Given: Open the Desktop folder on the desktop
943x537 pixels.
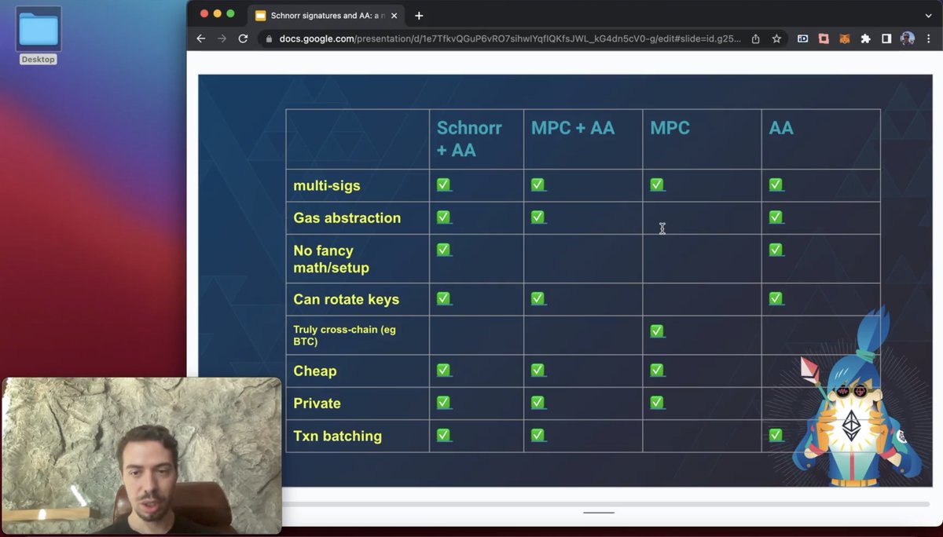Looking at the screenshot, I should pyautogui.click(x=38, y=30).
